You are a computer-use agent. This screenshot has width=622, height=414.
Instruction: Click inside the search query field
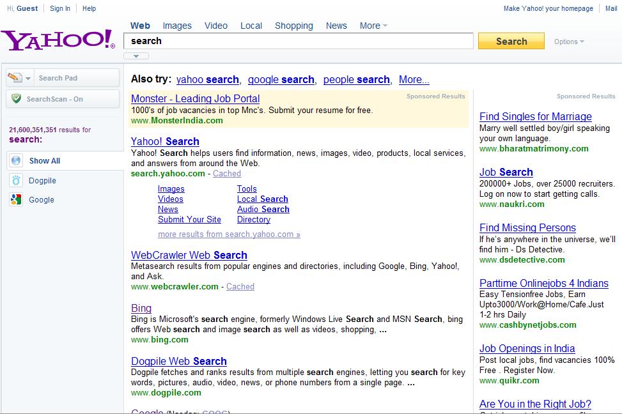[x=299, y=41]
